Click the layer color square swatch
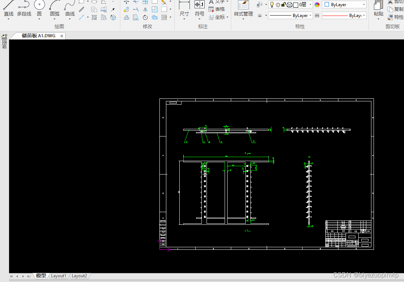 click(x=296, y=5)
